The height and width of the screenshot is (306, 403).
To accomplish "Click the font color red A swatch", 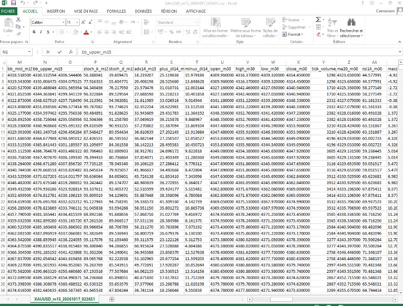I will (86, 32).
